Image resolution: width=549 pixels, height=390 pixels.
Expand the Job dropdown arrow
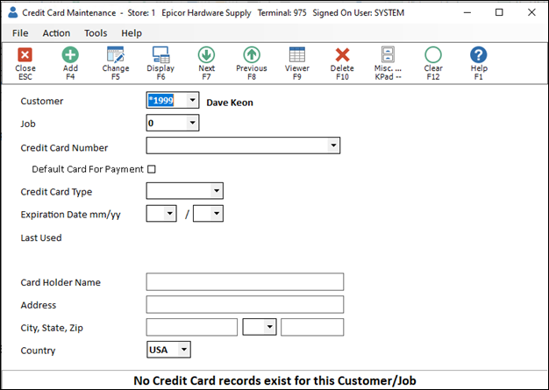[192, 123]
